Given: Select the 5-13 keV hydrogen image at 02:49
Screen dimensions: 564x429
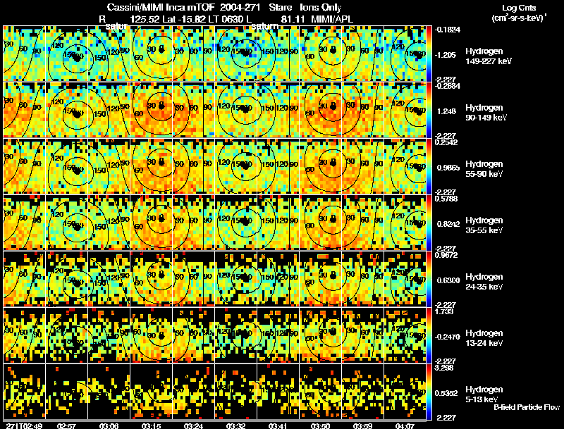Looking at the screenshot, I should (24, 392).
